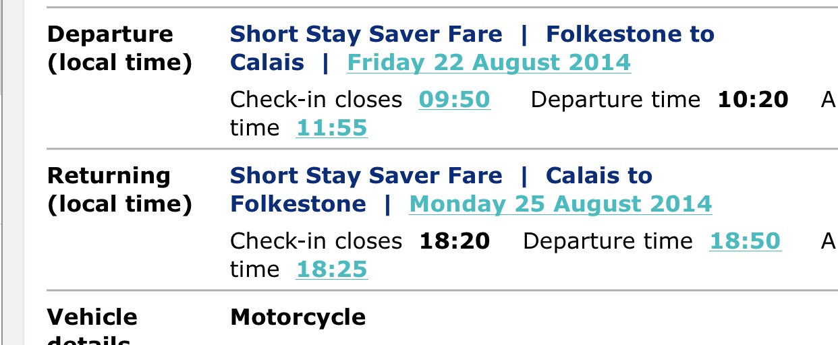Image resolution: width=838 pixels, height=345 pixels.
Task: Click the bold 10:20 departure time
Action: tap(752, 100)
